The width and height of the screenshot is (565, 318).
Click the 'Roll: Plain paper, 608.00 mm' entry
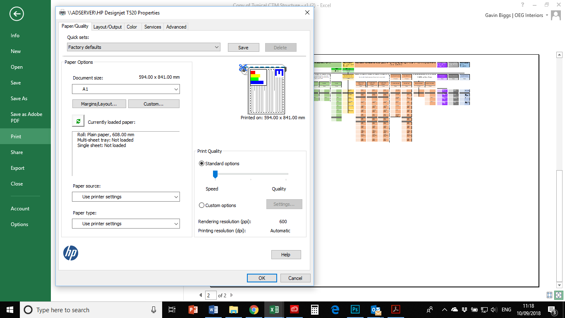(x=106, y=135)
